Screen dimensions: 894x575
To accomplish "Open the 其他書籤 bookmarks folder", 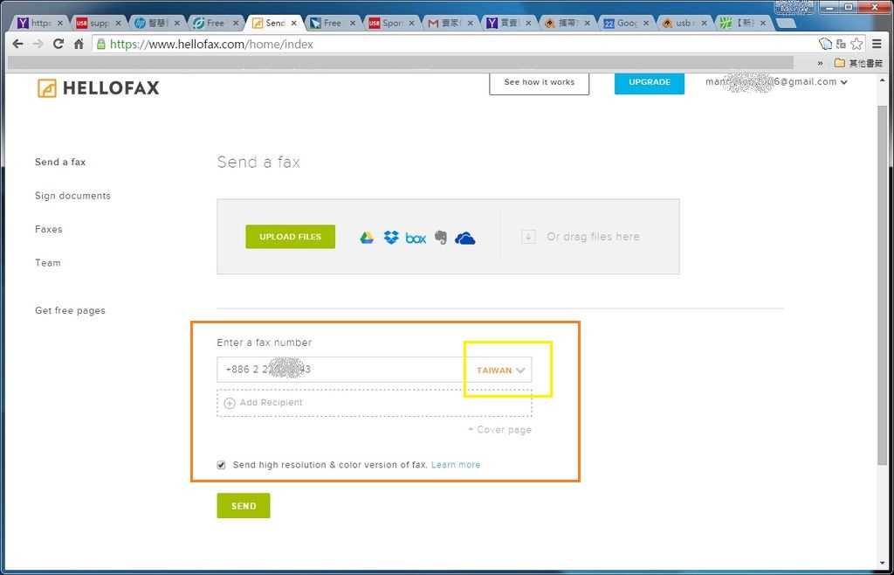I will click(x=859, y=63).
